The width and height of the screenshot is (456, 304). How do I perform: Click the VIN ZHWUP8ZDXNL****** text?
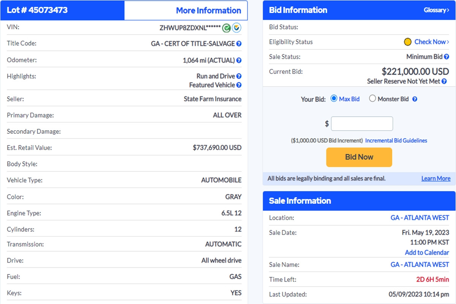190,28
